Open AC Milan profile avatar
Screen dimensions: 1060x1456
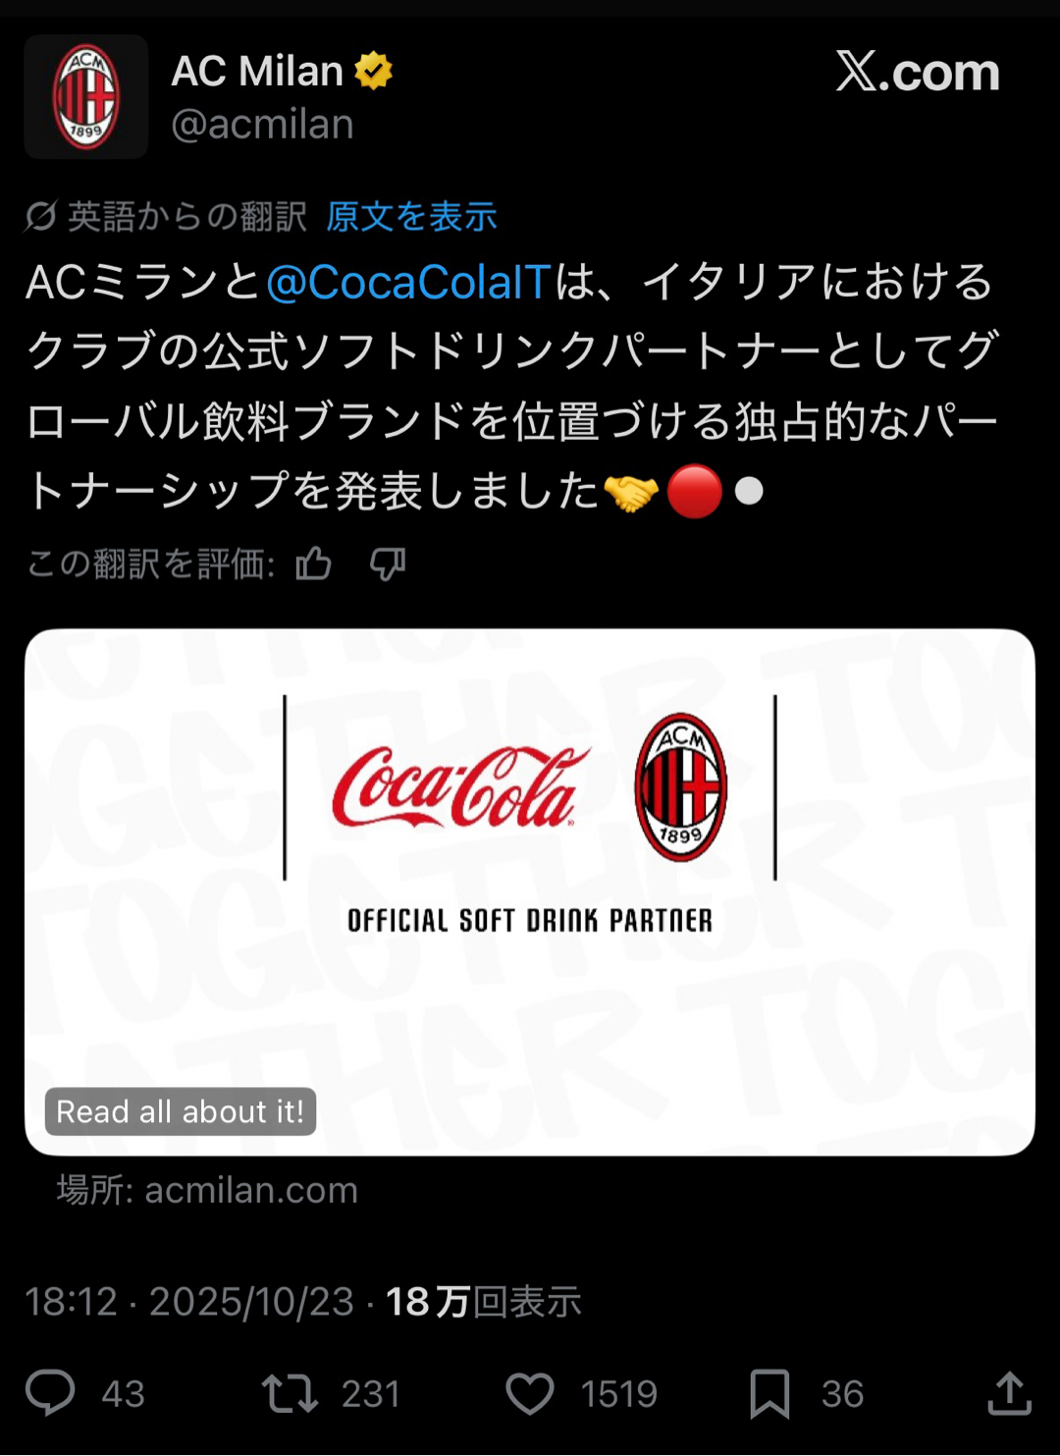pos(86,97)
